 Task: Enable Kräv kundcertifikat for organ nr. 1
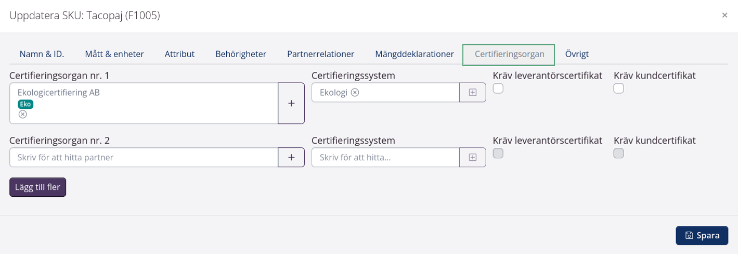tap(618, 88)
